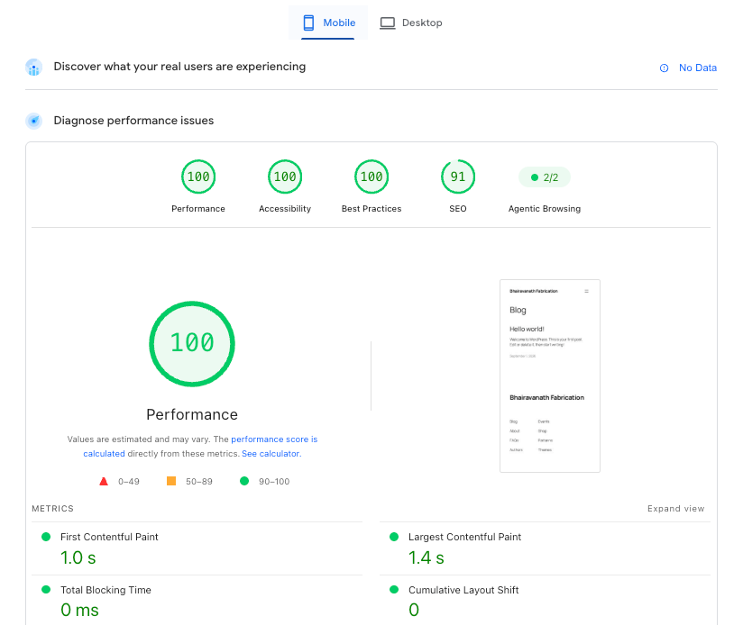The width and height of the screenshot is (743, 625).
Task: Click the info icon beside No Data
Action: 664,68
